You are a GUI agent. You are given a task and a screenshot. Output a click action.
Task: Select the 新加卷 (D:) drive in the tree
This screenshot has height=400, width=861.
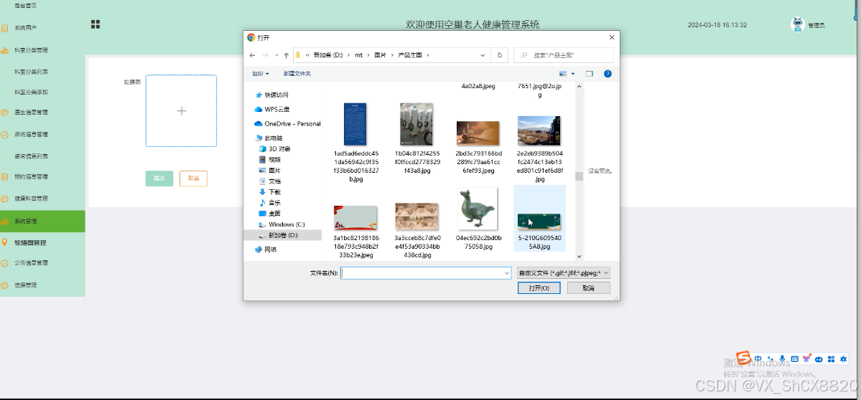[x=282, y=235]
